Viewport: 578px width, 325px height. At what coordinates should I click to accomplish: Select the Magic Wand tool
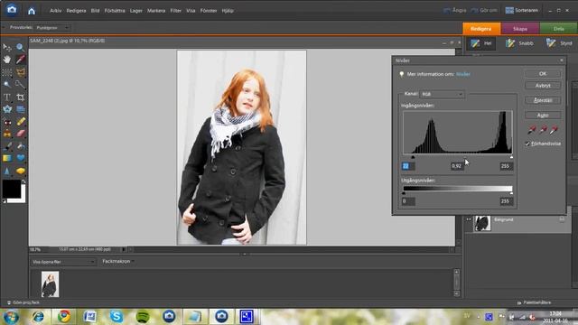point(7,84)
